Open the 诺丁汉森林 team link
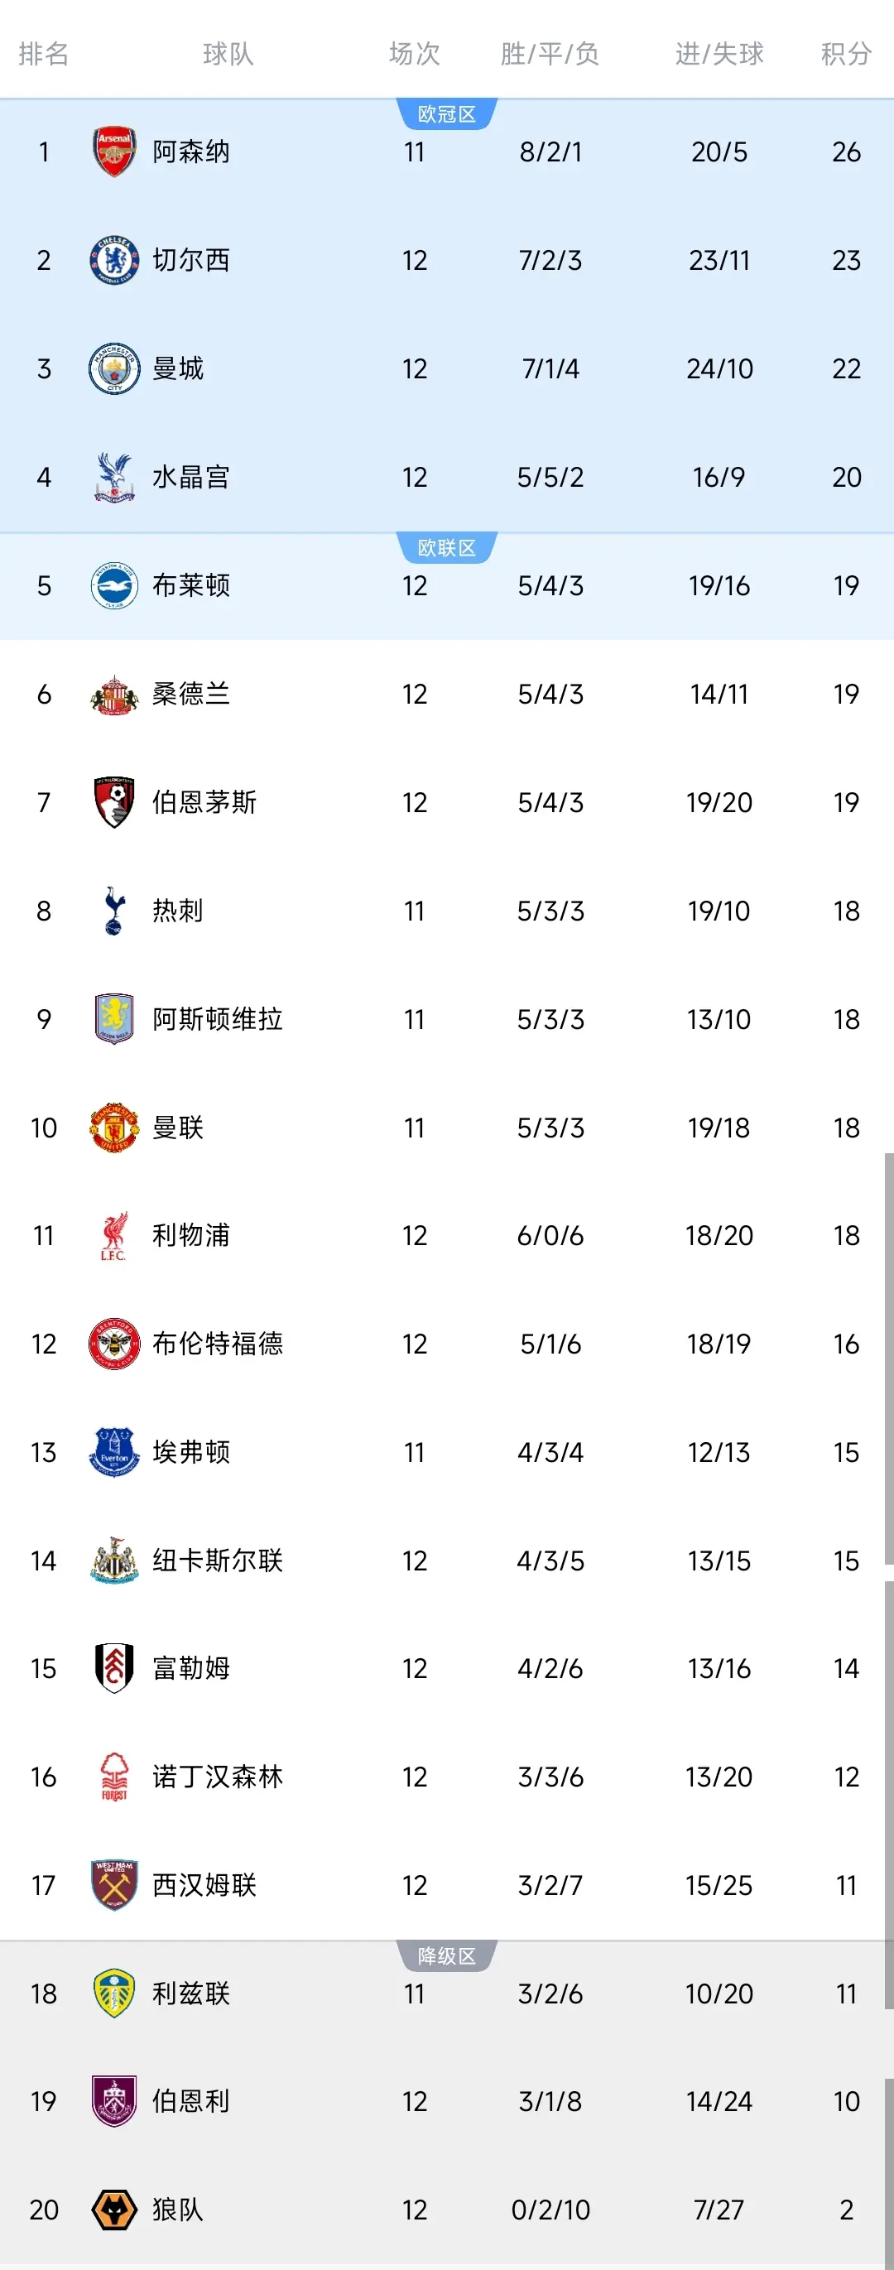Viewport: 894px width, 2270px height. (x=218, y=1777)
